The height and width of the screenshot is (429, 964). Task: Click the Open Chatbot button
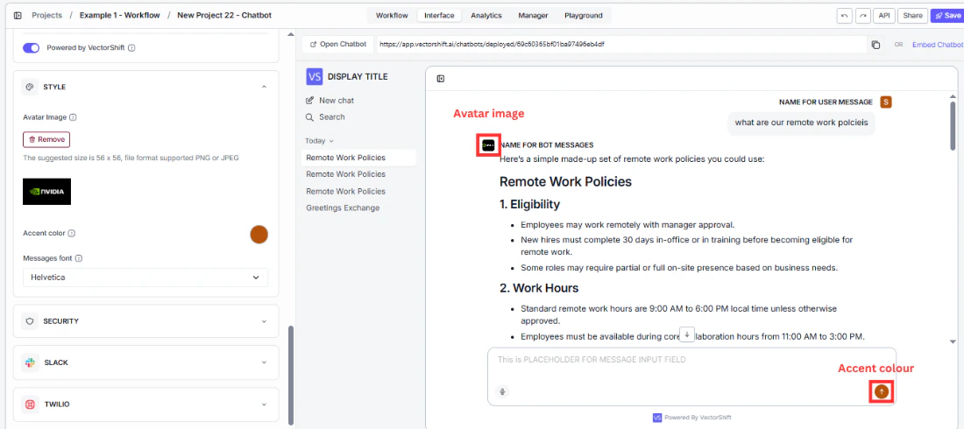click(x=338, y=45)
